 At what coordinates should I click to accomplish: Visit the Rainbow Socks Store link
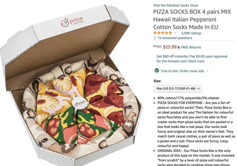176,5
